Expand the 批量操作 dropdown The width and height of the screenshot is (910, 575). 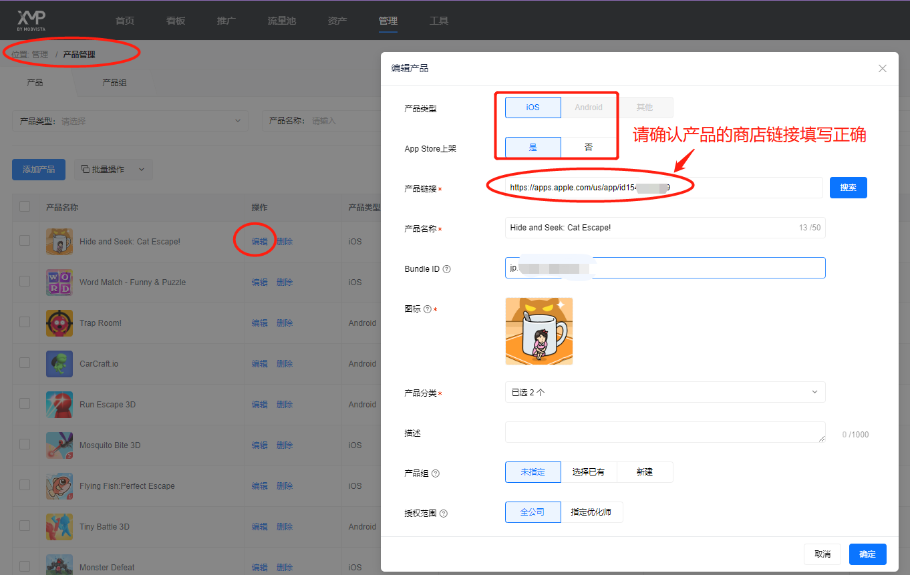click(113, 169)
